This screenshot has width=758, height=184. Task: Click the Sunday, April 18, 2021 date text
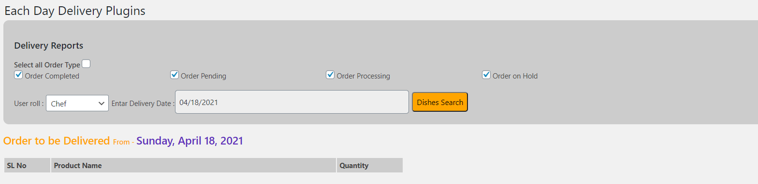click(190, 141)
